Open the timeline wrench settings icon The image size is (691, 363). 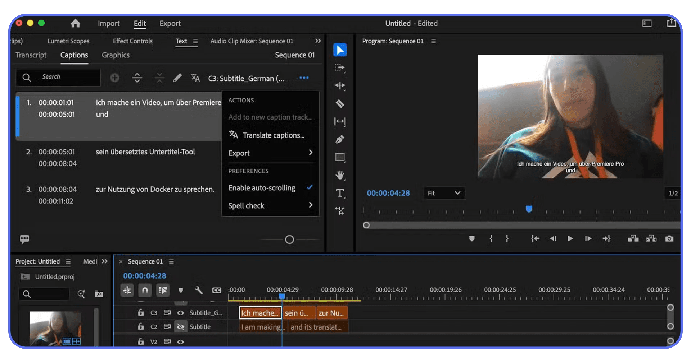pyautogui.click(x=199, y=290)
